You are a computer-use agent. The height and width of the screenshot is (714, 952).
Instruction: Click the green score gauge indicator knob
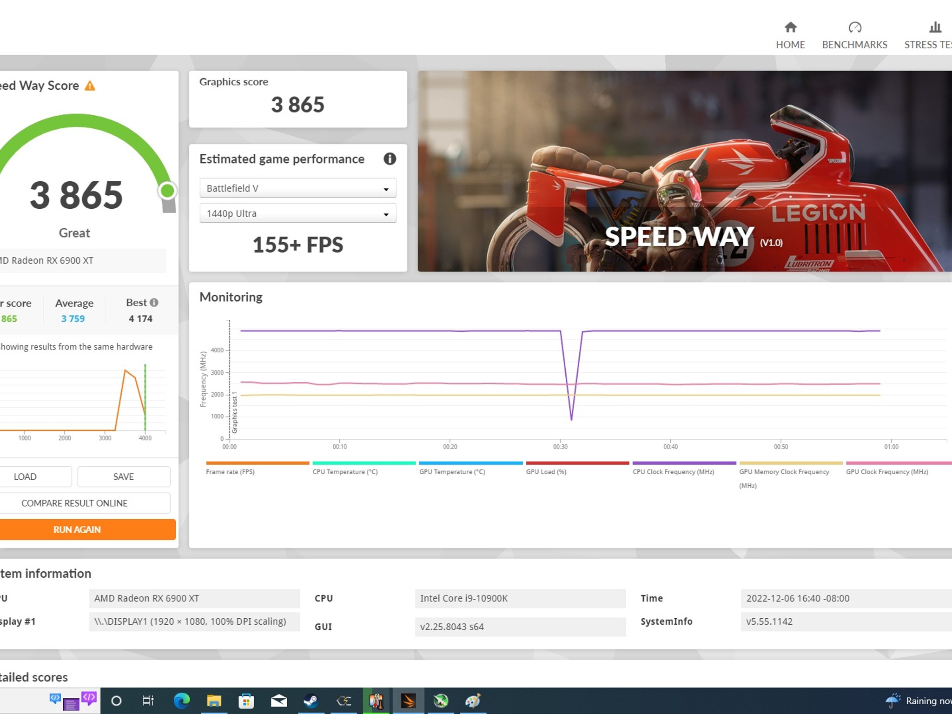click(x=167, y=191)
